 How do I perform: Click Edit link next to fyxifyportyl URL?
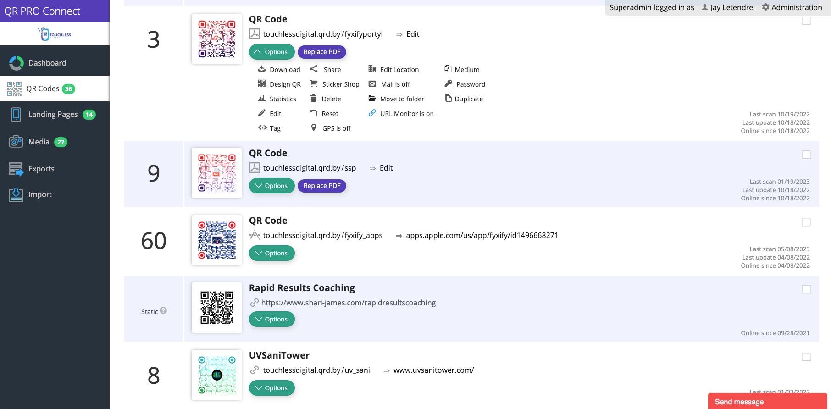coord(413,34)
